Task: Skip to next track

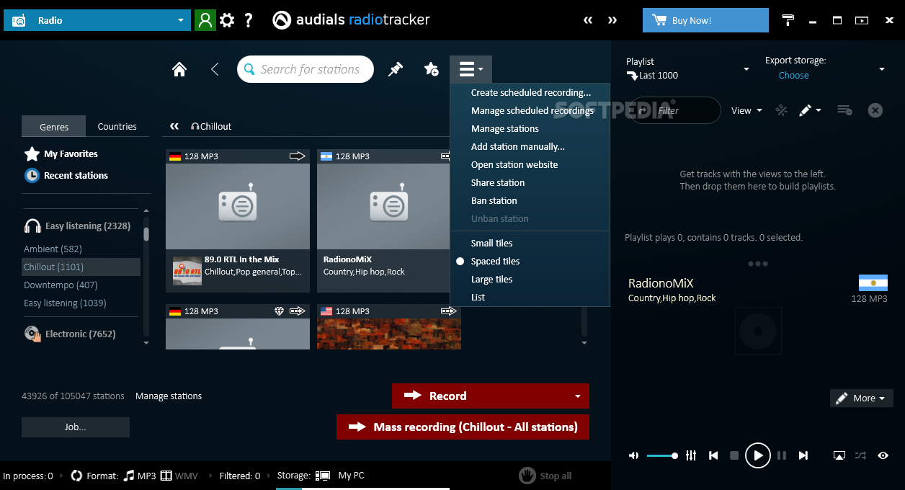Action: [x=803, y=455]
